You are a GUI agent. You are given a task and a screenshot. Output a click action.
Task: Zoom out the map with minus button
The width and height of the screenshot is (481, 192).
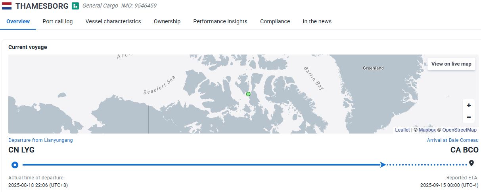click(x=469, y=117)
